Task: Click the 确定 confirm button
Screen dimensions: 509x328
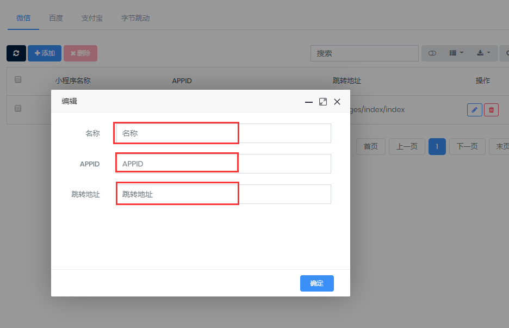Action: pyautogui.click(x=316, y=283)
